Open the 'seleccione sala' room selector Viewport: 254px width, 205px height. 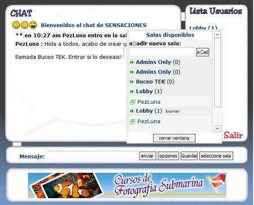216,156
